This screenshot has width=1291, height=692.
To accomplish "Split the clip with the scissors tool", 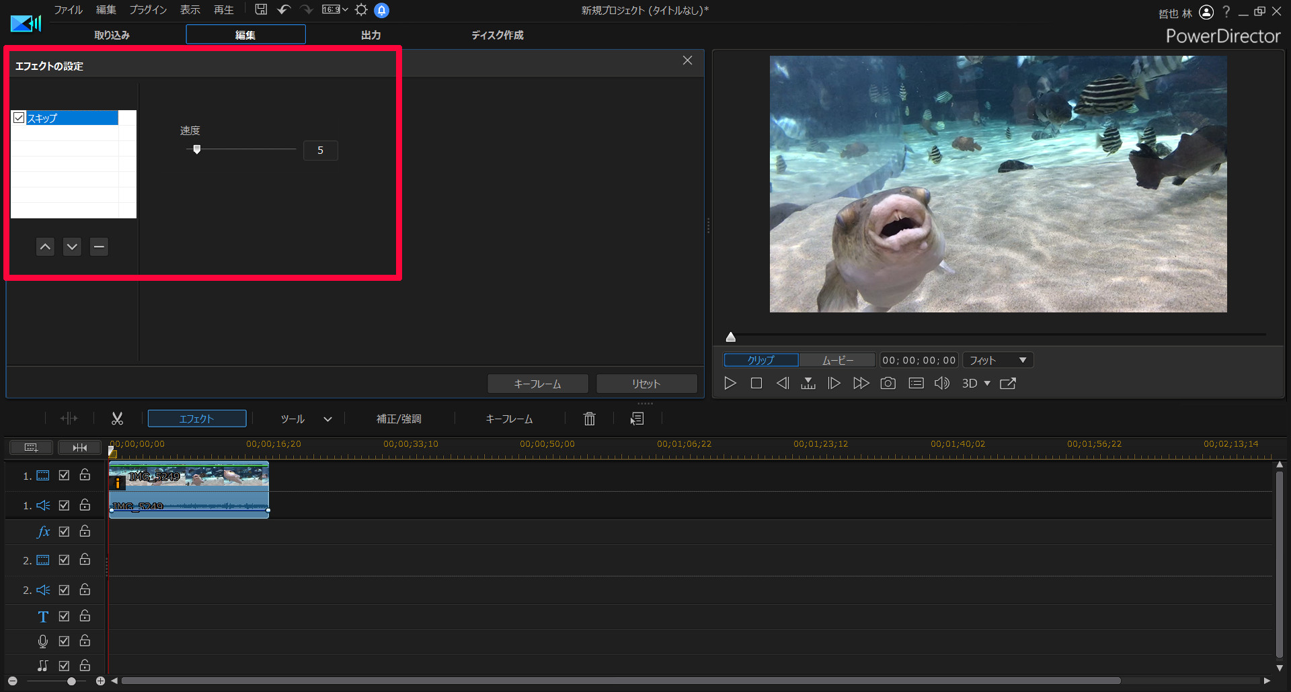I will click(x=117, y=418).
